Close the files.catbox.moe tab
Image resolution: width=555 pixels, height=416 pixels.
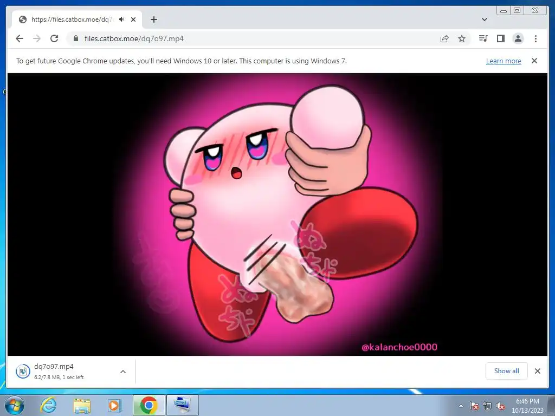pos(133,19)
